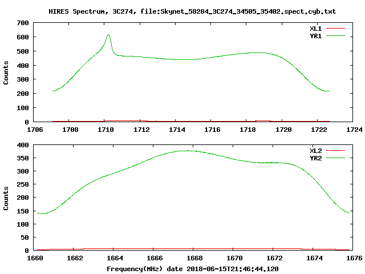Click the bottom plot x-axis label 1660
This screenshot has width=365, height=274.
pos(35,258)
